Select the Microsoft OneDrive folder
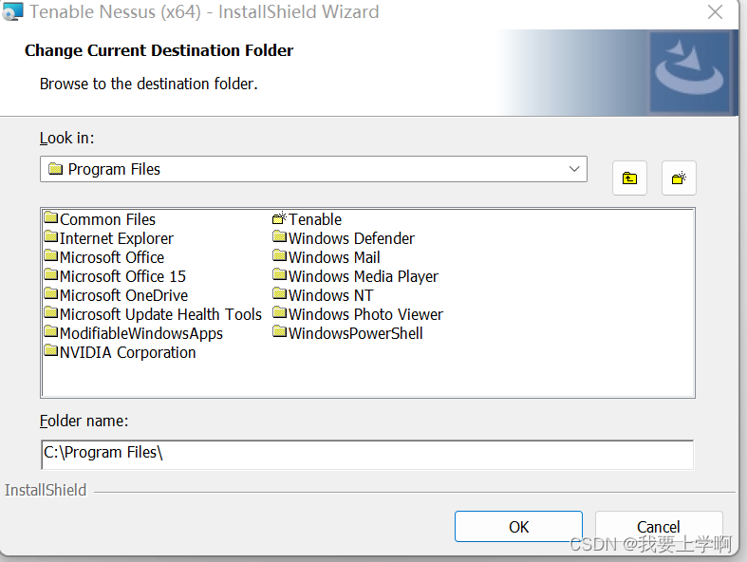Screen dimensions: 747x562 pyautogui.click(x=116, y=295)
